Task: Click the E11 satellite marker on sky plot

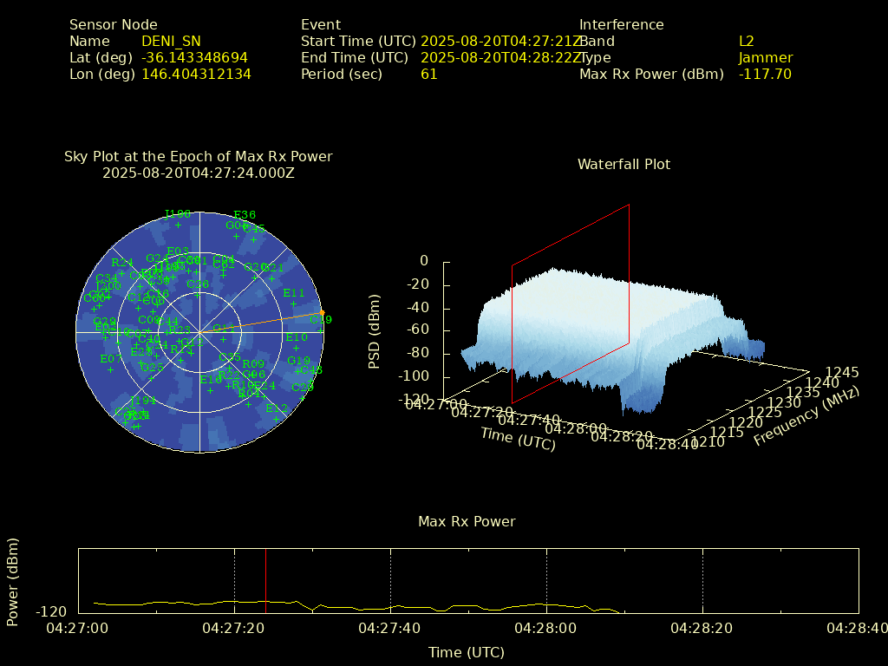Action: [x=294, y=304]
